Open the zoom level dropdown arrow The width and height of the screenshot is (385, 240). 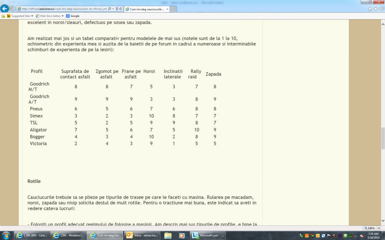coord(379,228)
